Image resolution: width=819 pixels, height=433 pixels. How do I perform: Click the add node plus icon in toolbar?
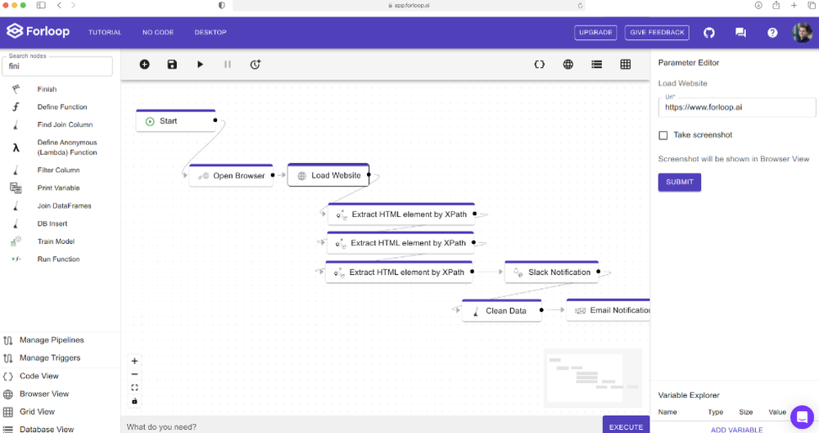pyautogui.click(x=145, y=64)
